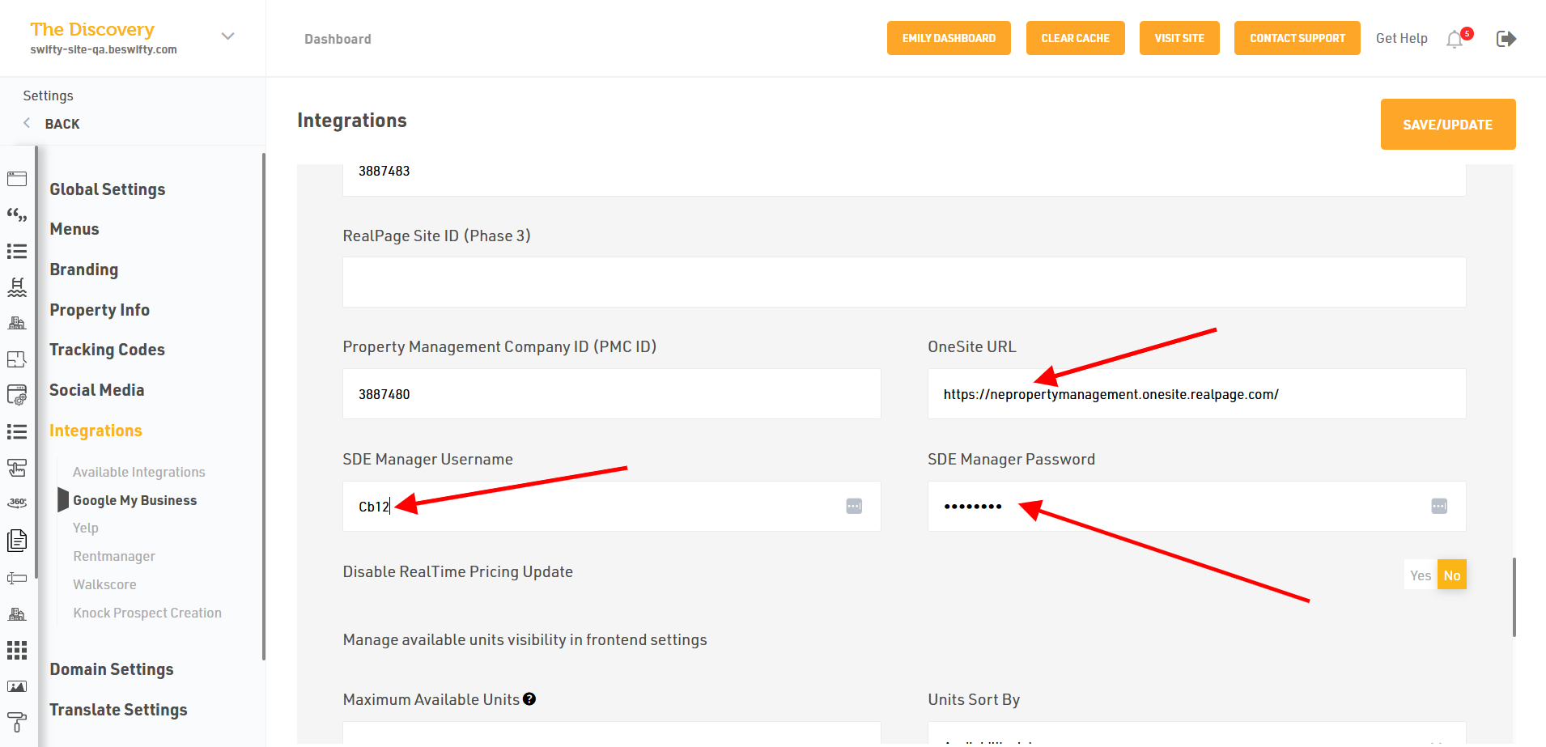Click the OneSite URL input field

[x=1196, y=394]
